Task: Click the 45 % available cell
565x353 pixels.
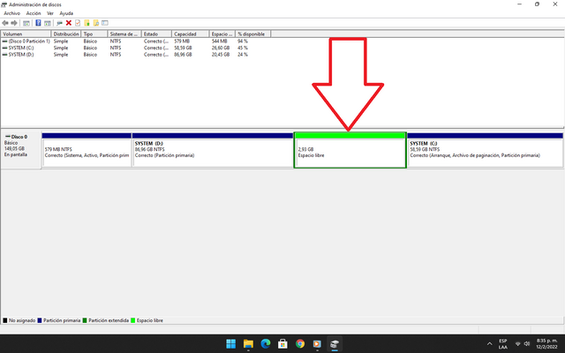Action: (243, 48)
